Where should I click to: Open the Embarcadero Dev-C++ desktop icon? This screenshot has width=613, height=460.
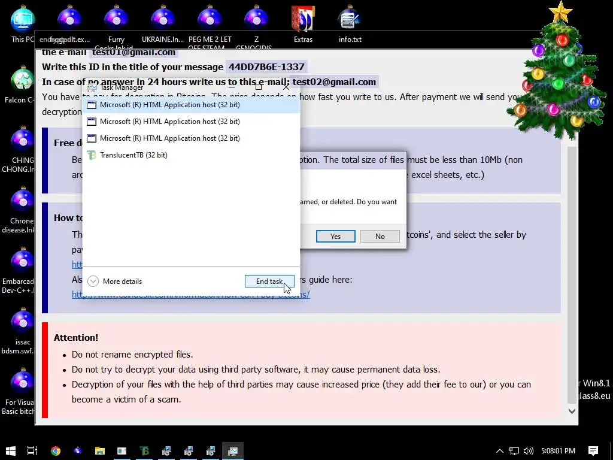[x=22, y=270]
